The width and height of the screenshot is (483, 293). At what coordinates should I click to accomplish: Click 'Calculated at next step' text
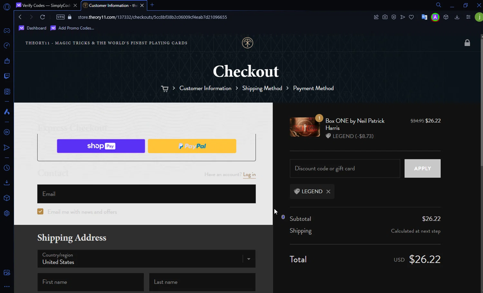coord(416,231)
